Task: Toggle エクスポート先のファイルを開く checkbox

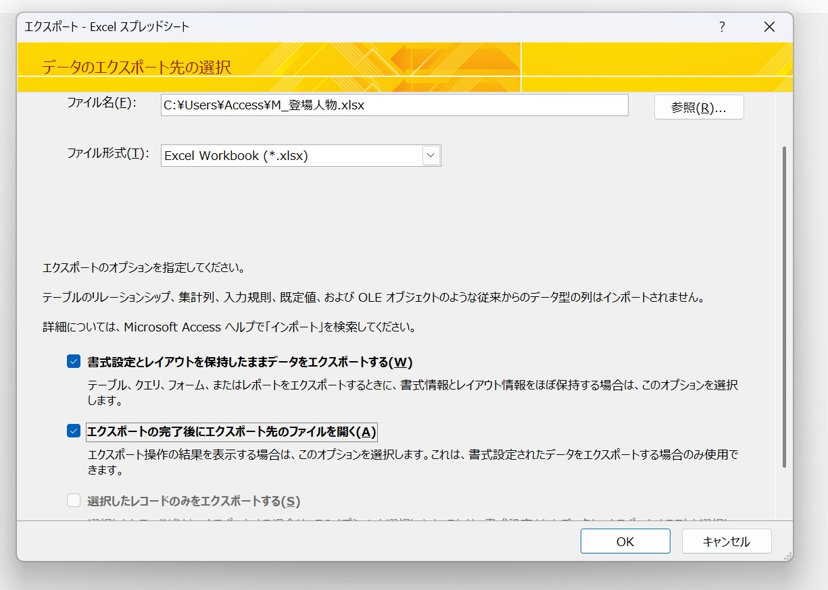Action: (x=74, y=431)
